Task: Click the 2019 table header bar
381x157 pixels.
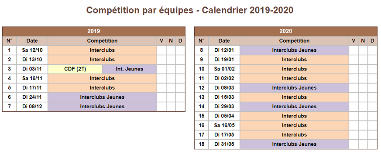Action: click(94, 31)
